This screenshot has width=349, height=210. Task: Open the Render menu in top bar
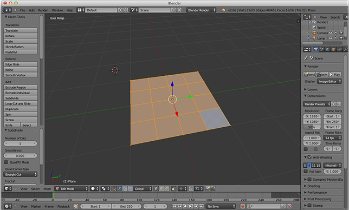[x=43, y=10]
